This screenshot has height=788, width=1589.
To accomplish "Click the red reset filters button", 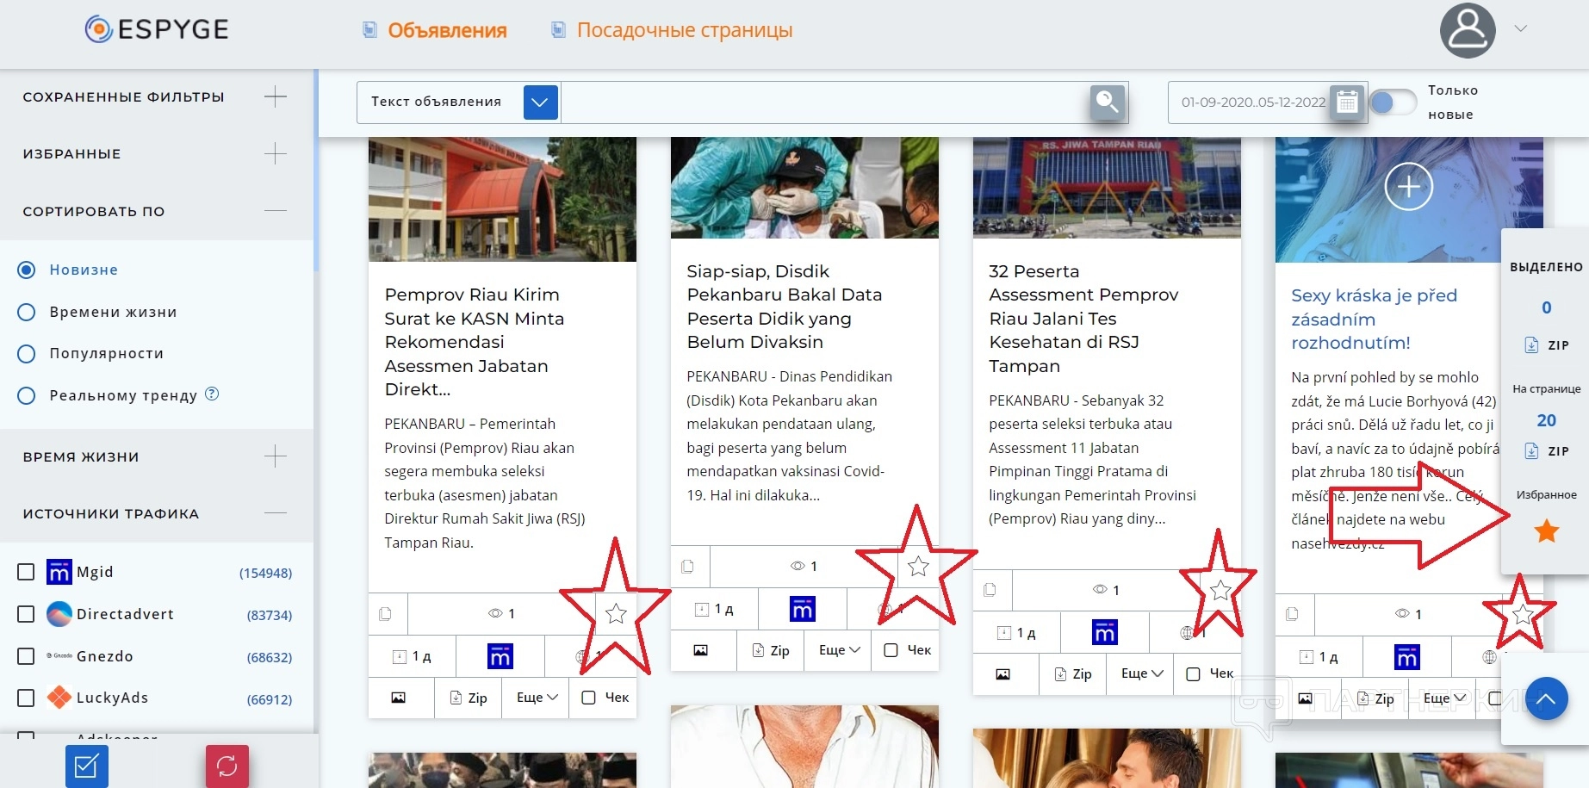I will (x=227, y=766).
